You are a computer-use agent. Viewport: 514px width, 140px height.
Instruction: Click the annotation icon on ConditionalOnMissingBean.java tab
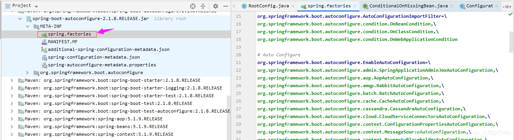point(365,6)
